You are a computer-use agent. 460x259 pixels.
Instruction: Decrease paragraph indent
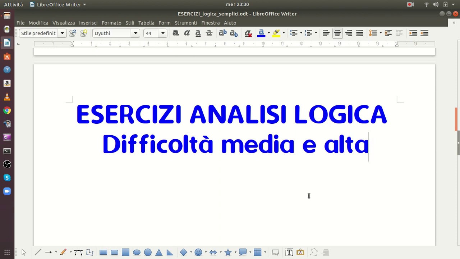coord(424,33)
